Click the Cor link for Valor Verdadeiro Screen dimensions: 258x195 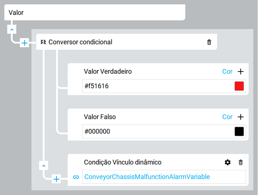(227, 72)
